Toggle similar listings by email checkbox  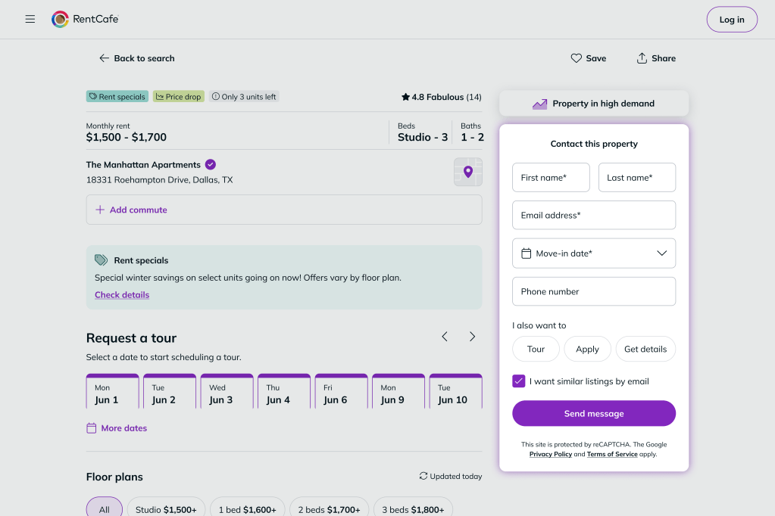click(518, 381)
